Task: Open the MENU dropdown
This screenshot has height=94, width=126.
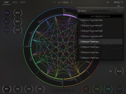Action: tap(118, 2)
